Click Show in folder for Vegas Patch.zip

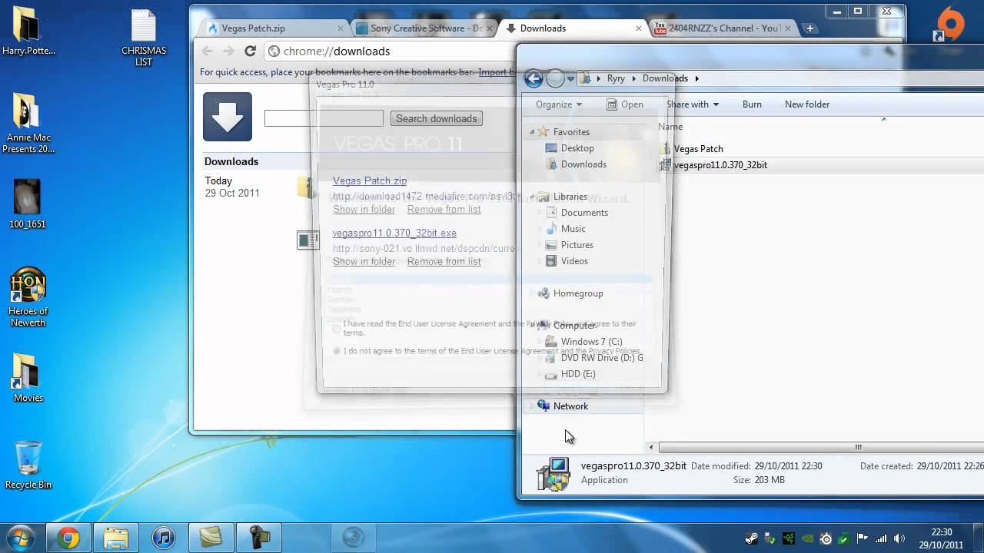point(364,209)
